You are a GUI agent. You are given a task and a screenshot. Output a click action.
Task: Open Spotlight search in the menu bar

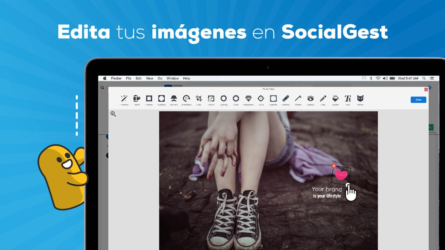click(x=424, y=78)
